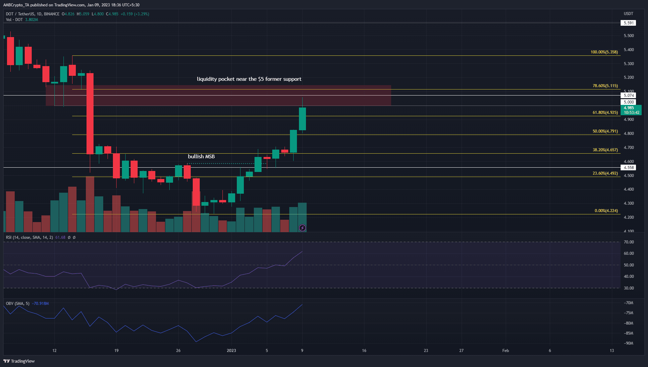Click the RSI (14, close, SMA, 14, 2) label
The image size is (648, 367).
click(x=29, y=237)
